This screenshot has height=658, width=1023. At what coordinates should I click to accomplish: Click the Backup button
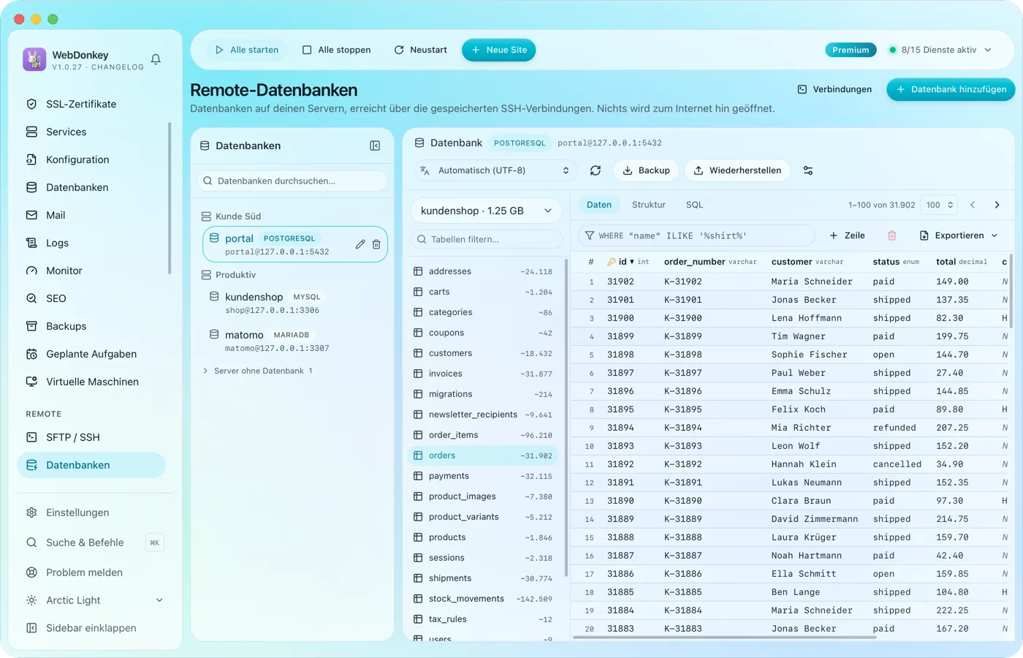point(646,170)
